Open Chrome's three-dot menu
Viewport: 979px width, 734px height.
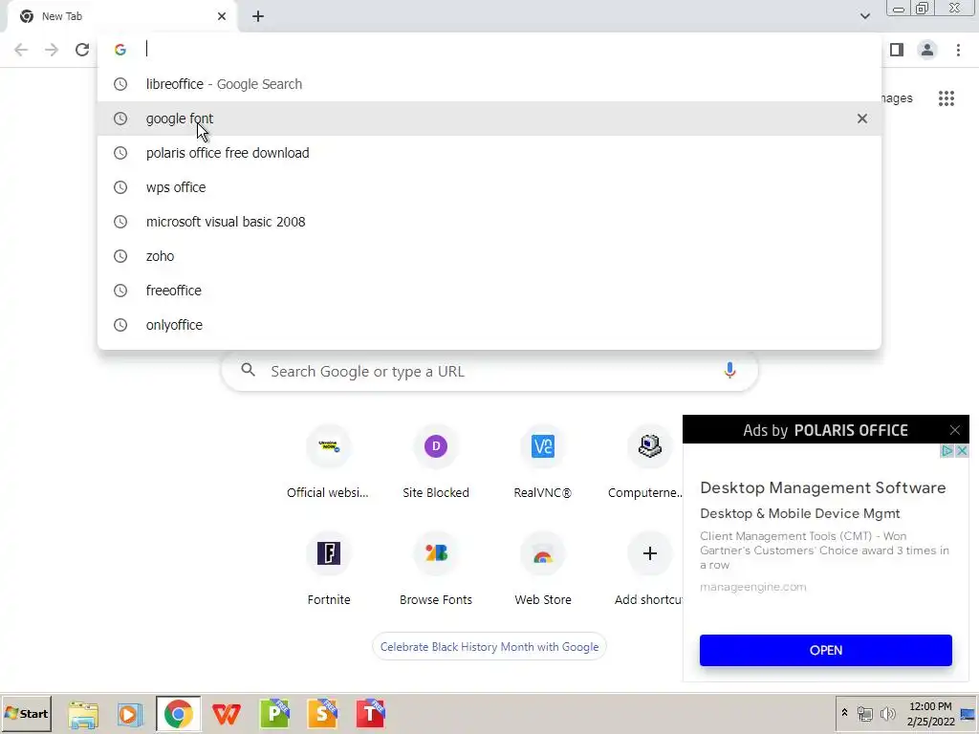click(958, 50)
